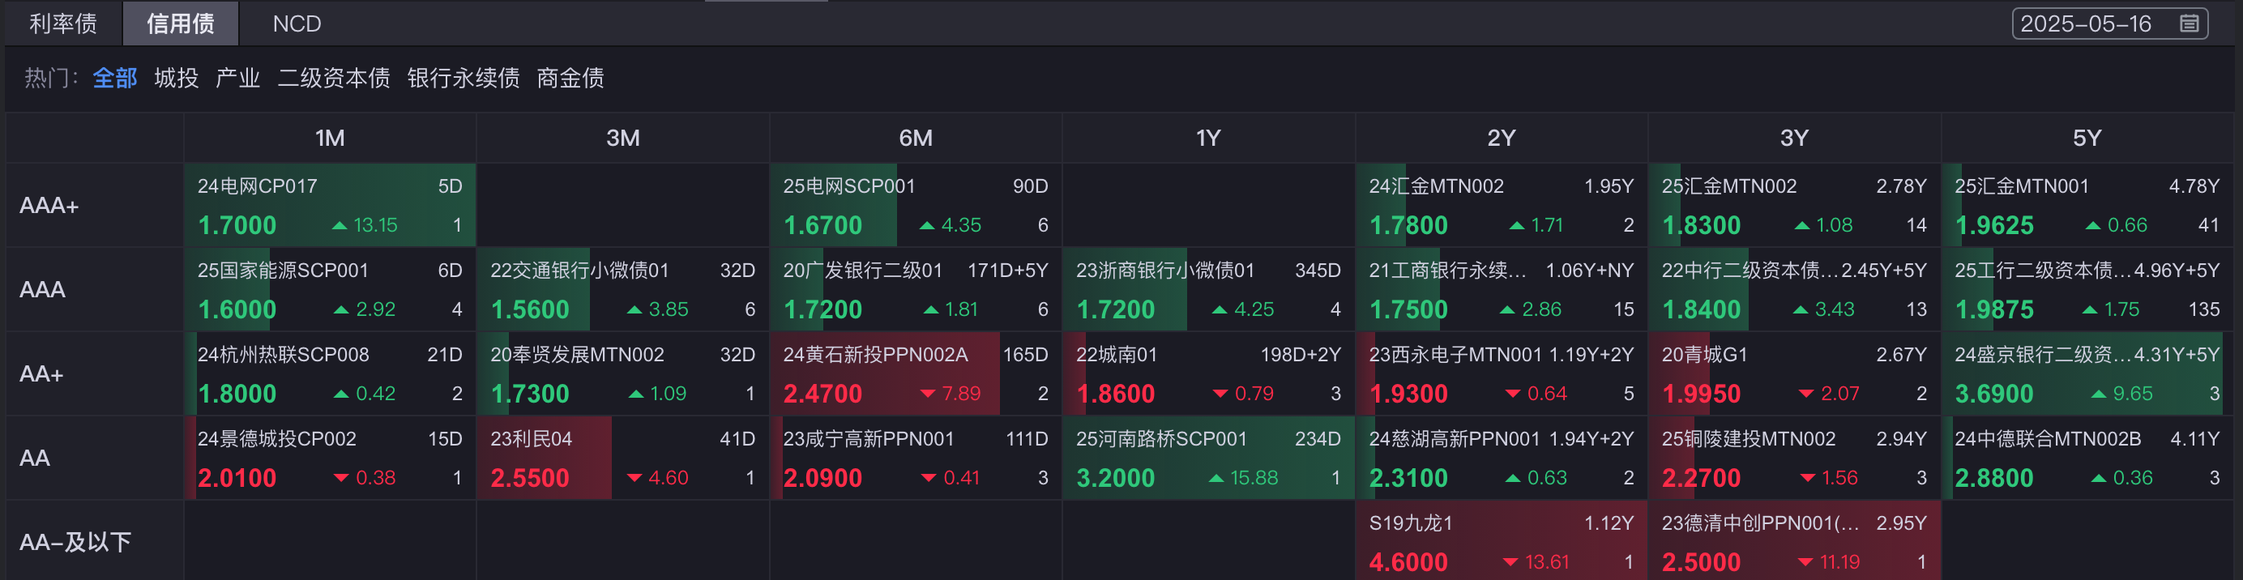The height and width of the screenshot is (580, 2243).
Task: Open the S19九龙1 bond cell
Action: [1501, 542]
